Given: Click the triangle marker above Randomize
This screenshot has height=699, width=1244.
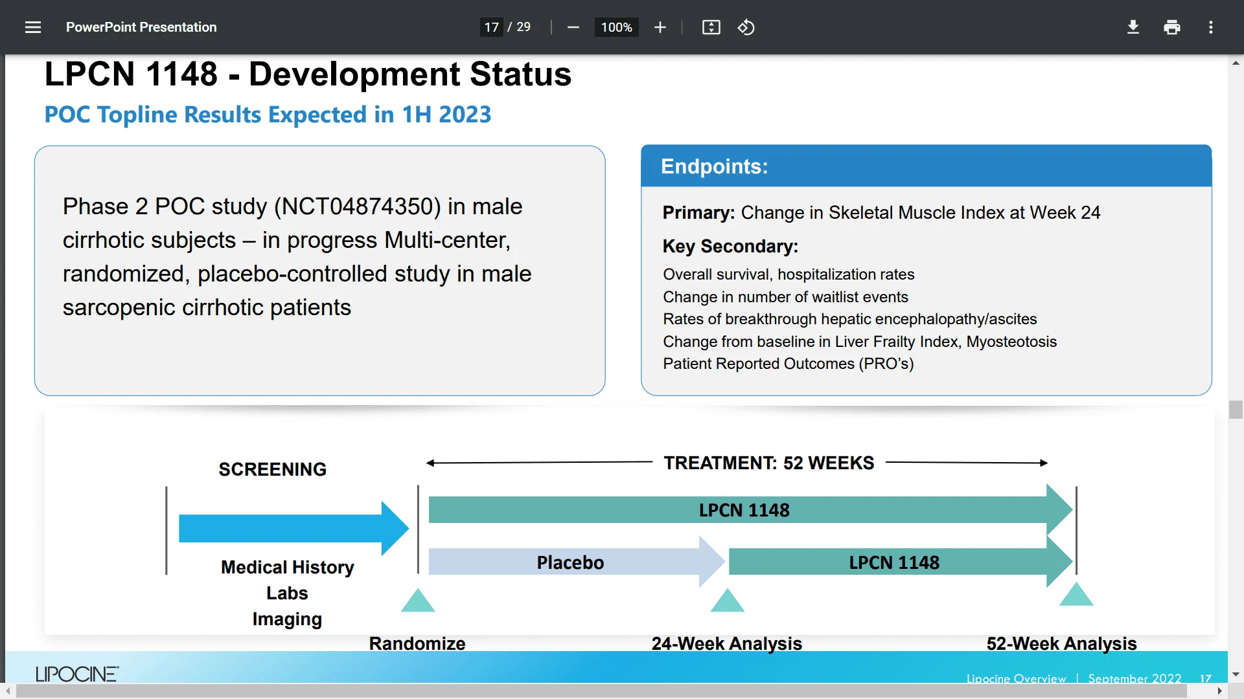Looking at the screenshot, I should (418, 600).
